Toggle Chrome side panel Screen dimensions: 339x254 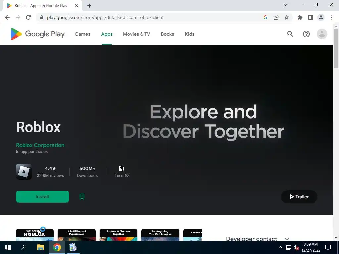click(x=311, y=17)
